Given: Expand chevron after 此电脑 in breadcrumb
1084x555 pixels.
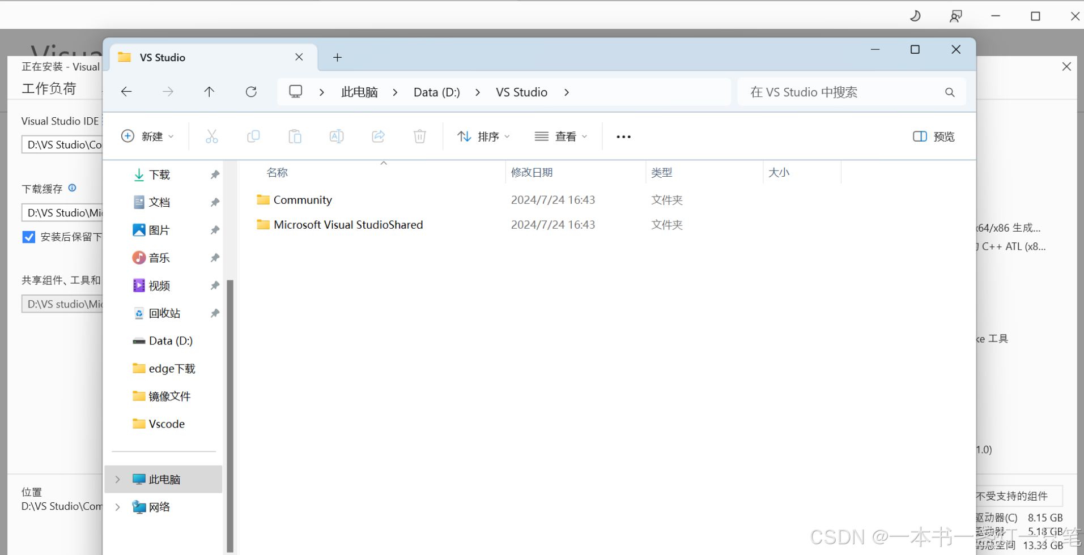Looking at the screenshot, I should 395,92.
